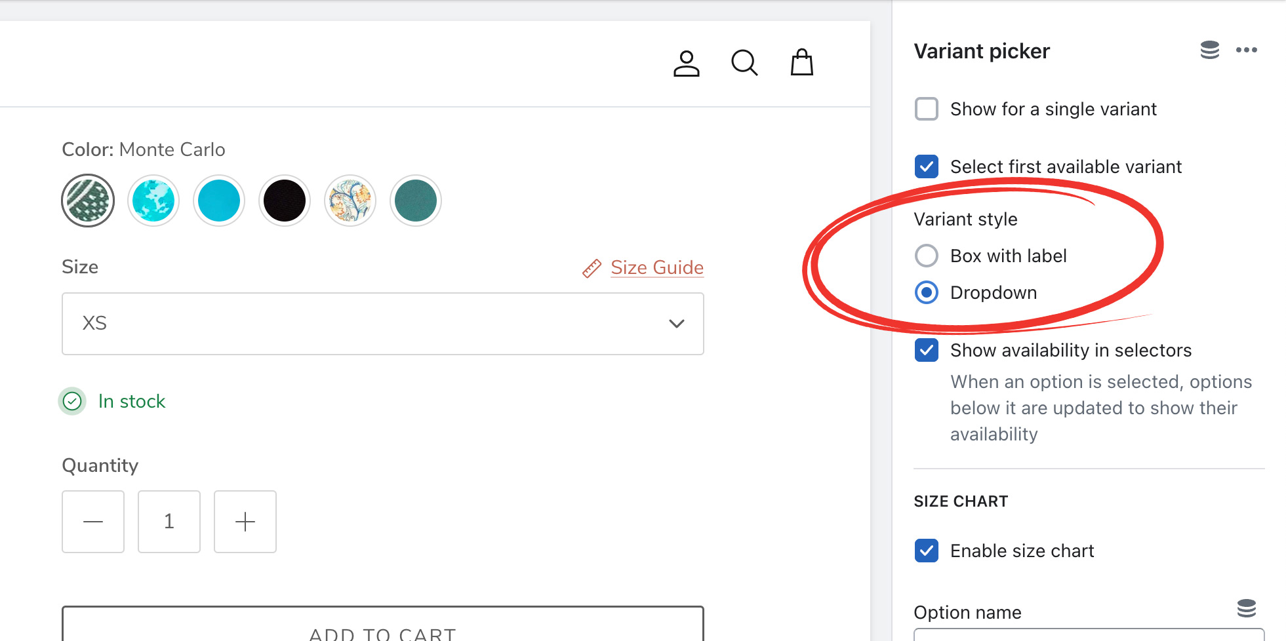1286x641 pixels.
Task: Click the search icon in the header
Action: pos(744,63)
